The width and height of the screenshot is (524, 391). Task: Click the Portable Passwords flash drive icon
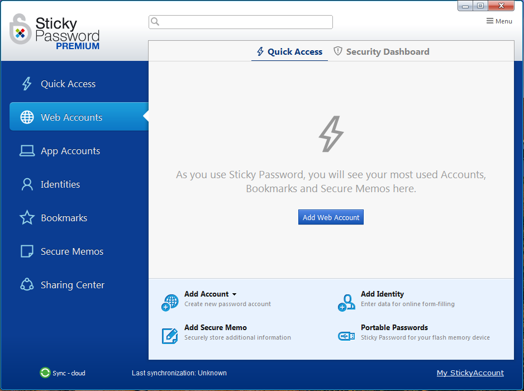tap(346, 336)
